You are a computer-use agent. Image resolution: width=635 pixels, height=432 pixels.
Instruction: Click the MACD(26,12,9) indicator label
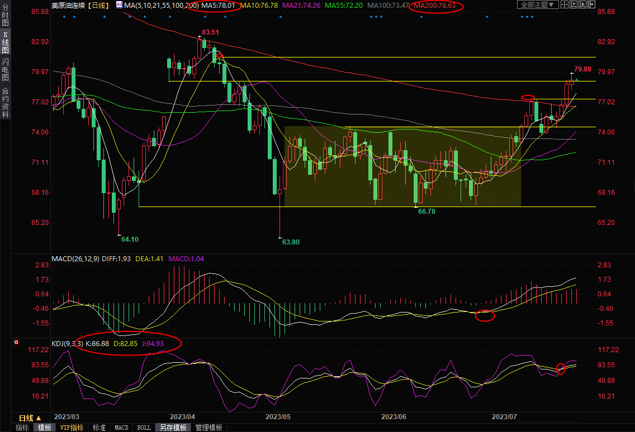click(x=75, y=258)
